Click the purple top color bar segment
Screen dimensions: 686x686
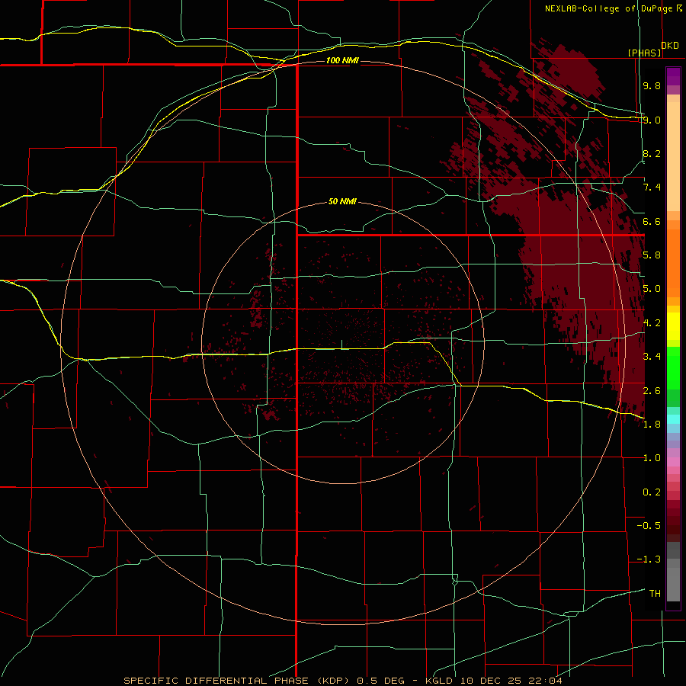(673, 76)
